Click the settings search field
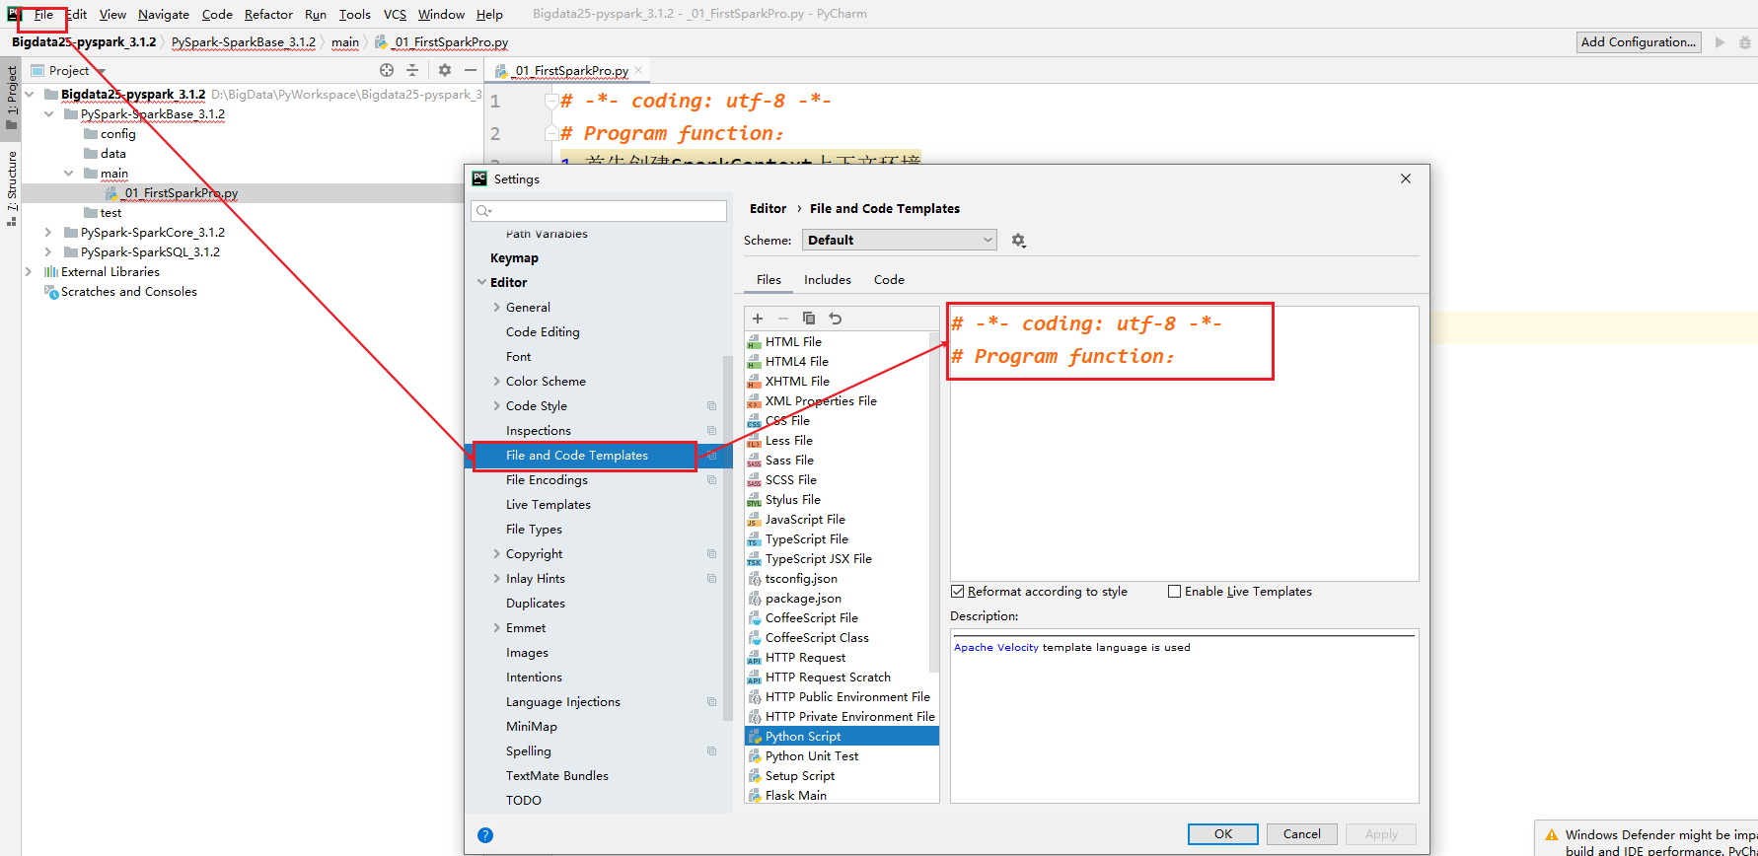1758x856 pixels. tap(600, 211)
